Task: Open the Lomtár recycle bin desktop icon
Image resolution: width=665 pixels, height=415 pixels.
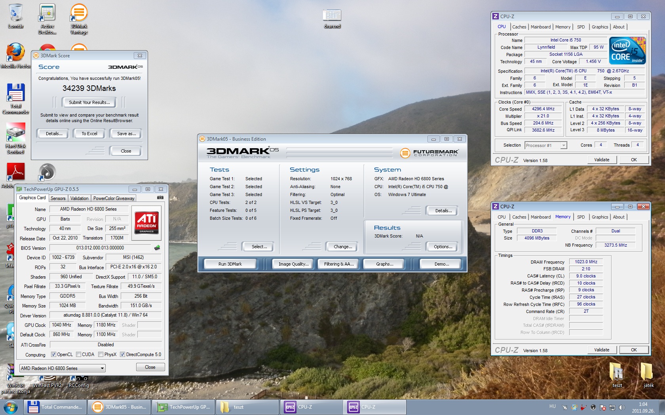Action: pos(16,16)
